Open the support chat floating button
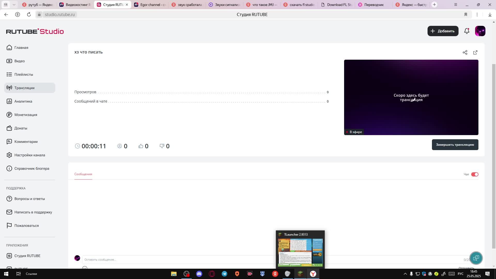This screenshot has height=279, width=496. coord(476,258)
